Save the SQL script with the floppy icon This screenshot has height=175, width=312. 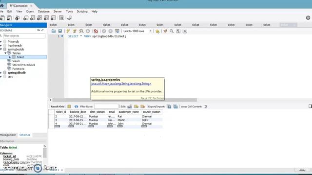coord(60,31)
